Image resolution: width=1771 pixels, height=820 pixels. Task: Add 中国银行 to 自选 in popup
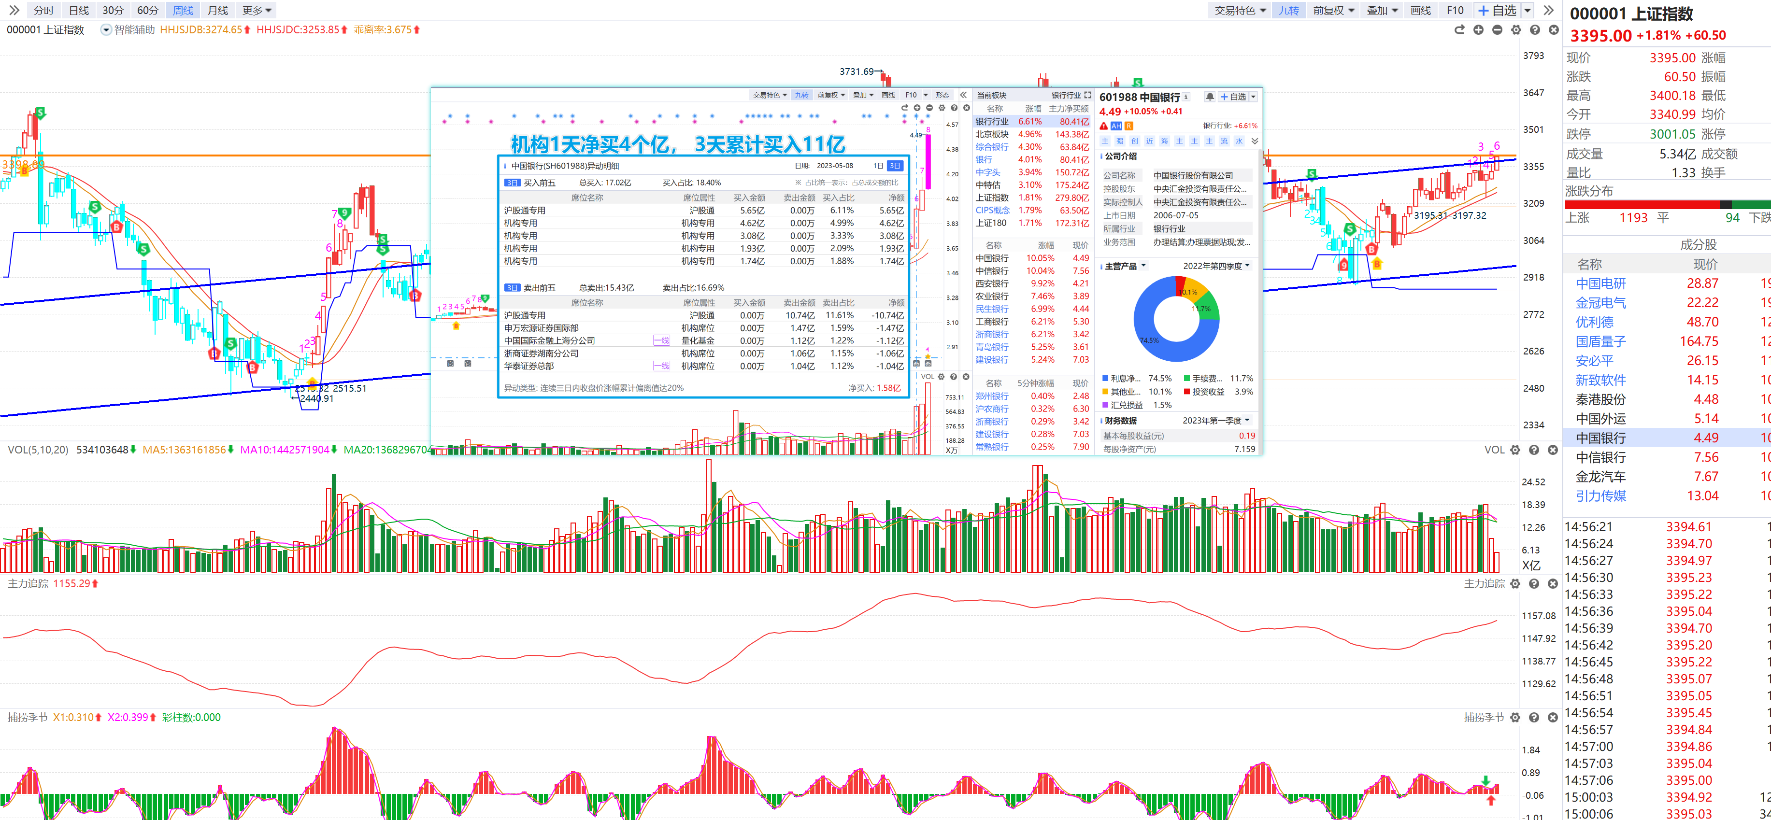[1233, 97]
